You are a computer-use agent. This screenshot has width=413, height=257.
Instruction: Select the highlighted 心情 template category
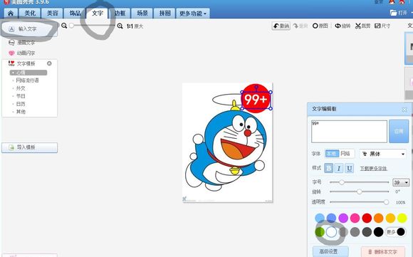pos(28,73)
